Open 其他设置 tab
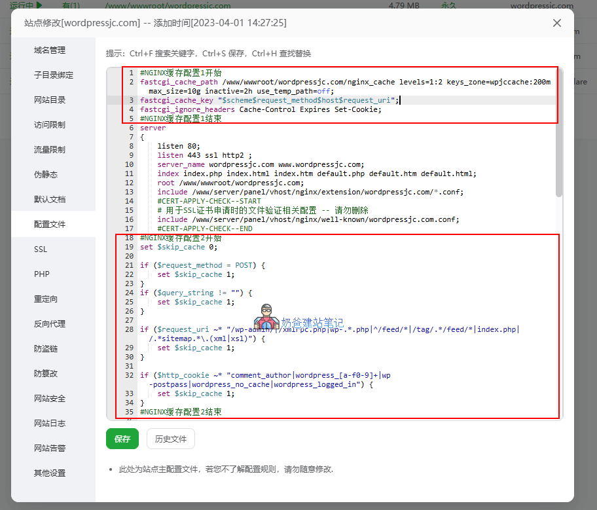The height and width of the screenshot is (510, 597). click(x=50, y=473)
